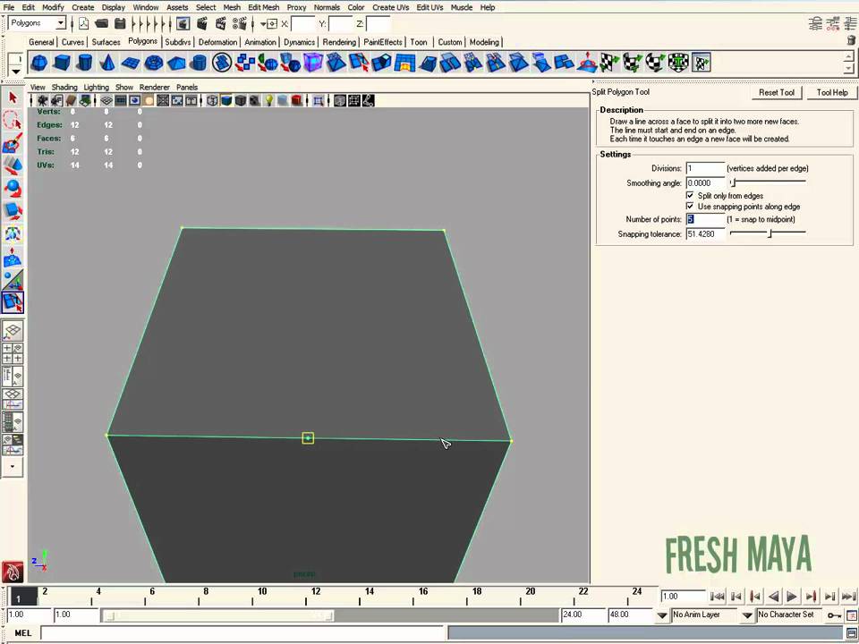The width and height of the screenshot is (859, 644).
Task: Create a polygon pipe from the shelf
Action: (199, 63)
